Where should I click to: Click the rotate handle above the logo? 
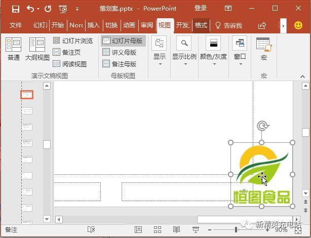click(262, 126)
